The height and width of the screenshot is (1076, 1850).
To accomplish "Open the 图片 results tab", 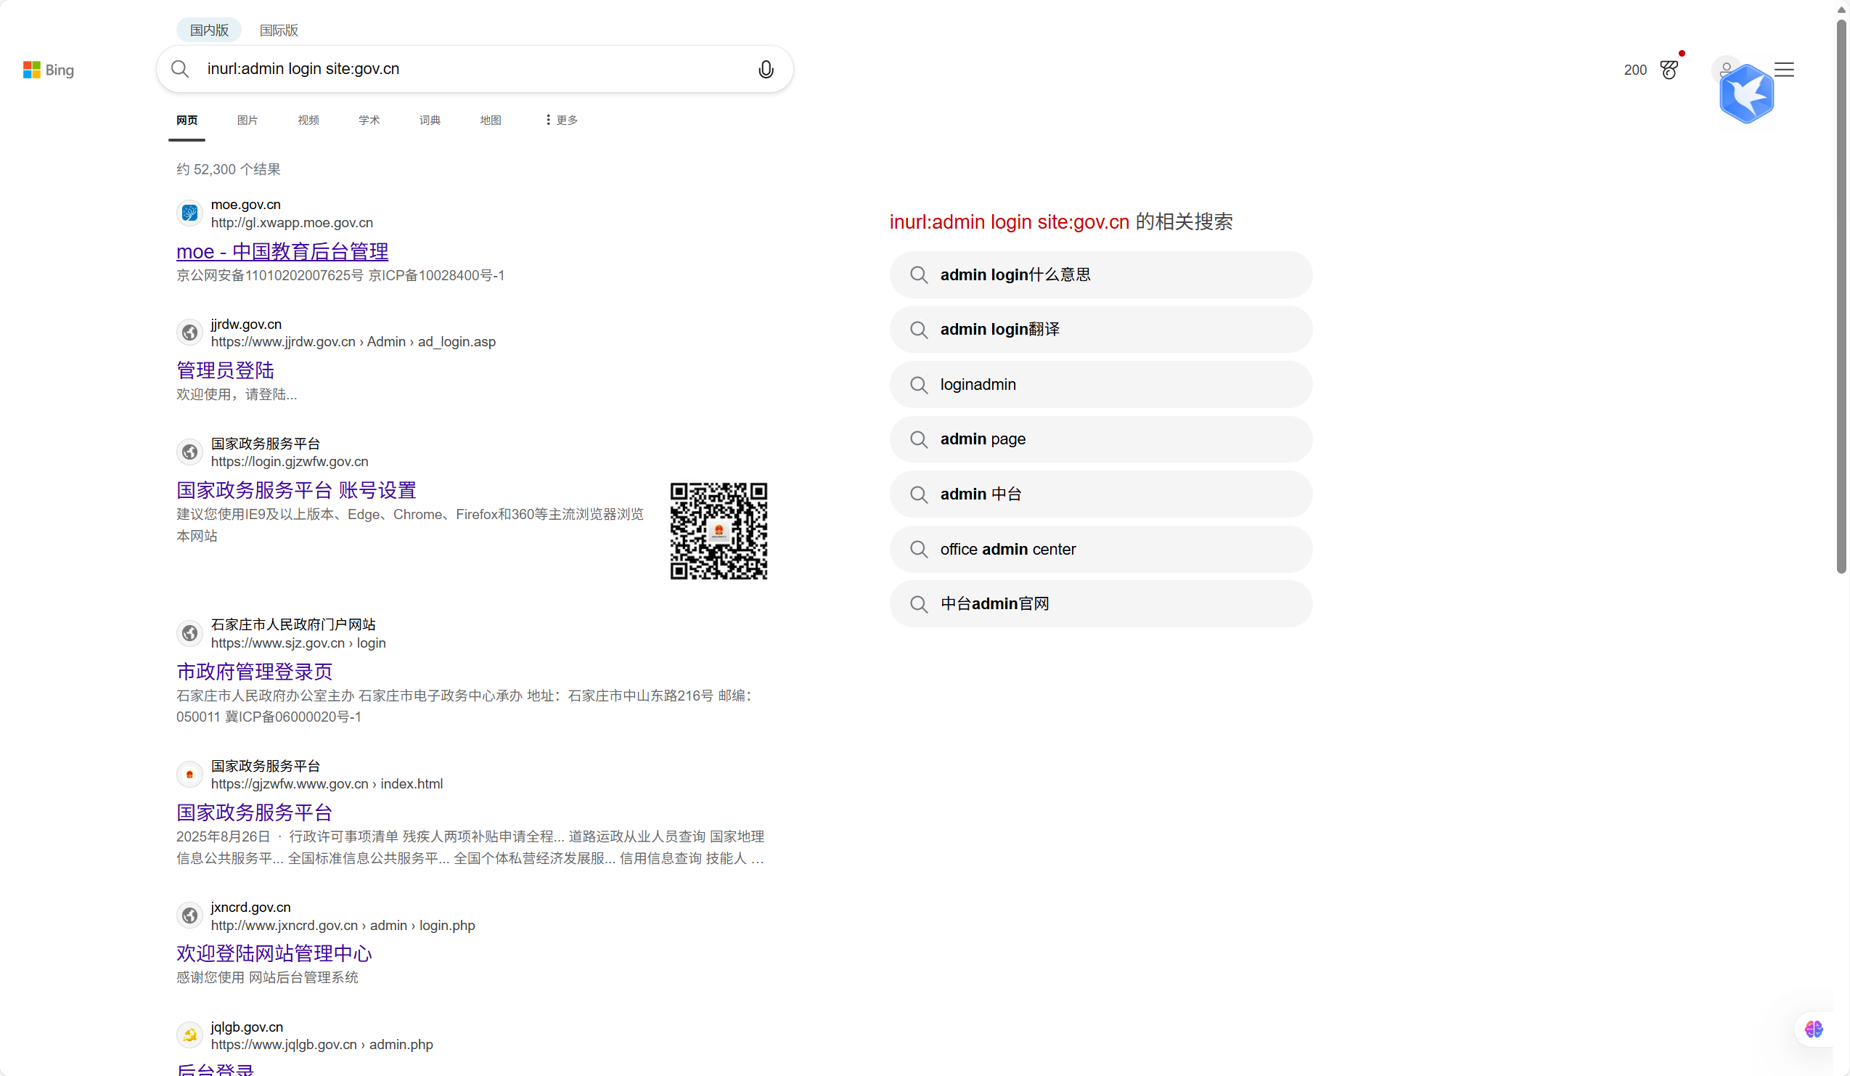I will [247, 120].
